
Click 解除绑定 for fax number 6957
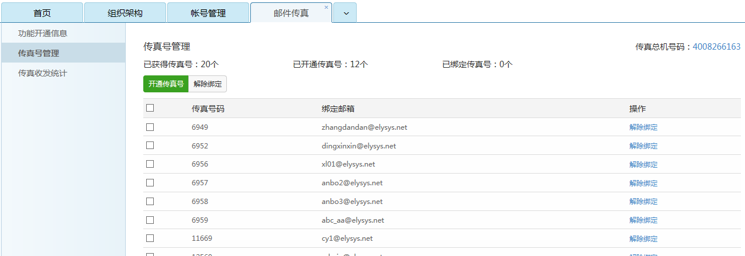point(643,183)
